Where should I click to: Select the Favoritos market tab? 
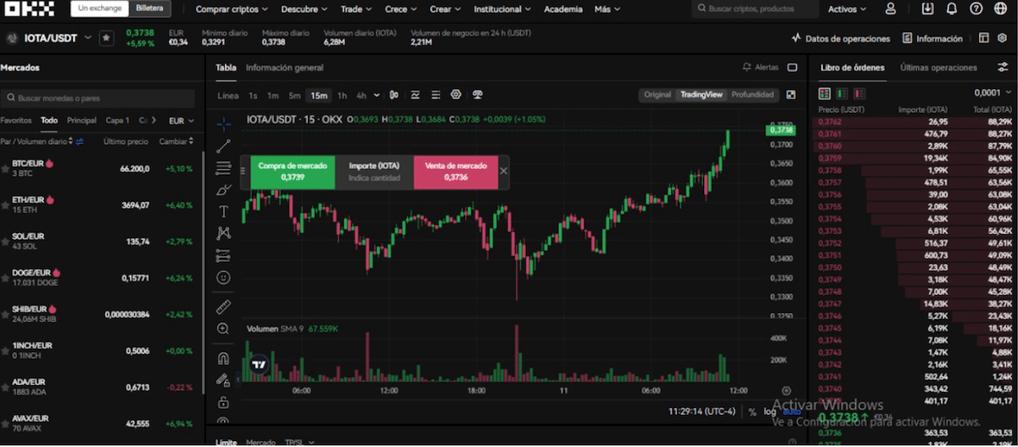tap(16, 121)
